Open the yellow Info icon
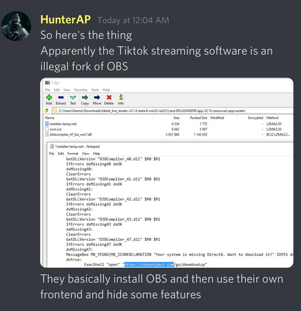This screenshot has height=311, width=301. point(121,97)
